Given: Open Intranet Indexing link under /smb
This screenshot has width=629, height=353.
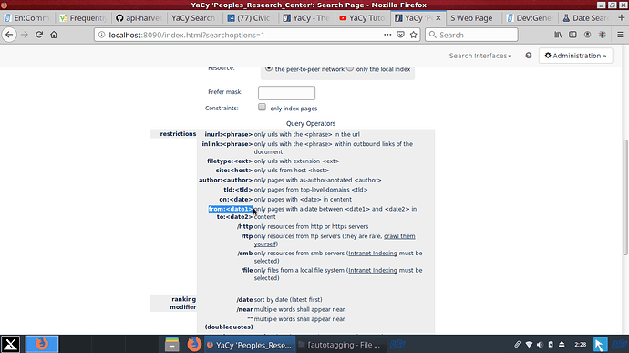Looking at the screenshot, I should (373, 254).
